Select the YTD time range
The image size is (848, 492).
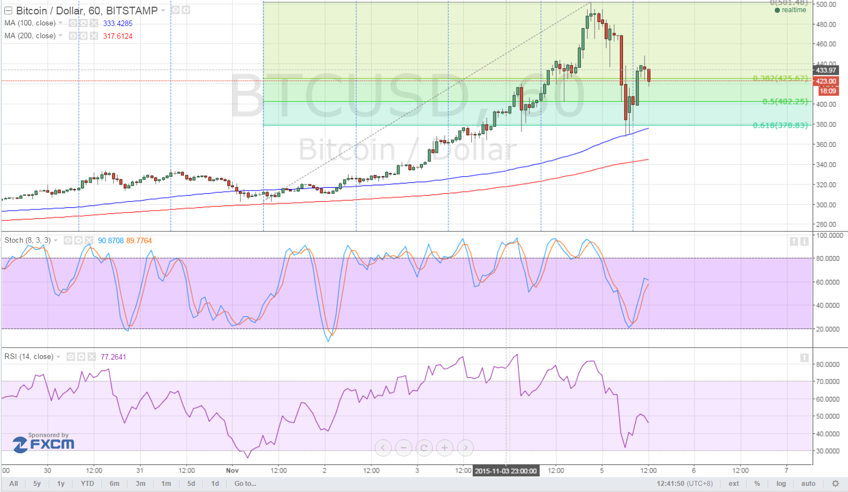pos(88,484)
